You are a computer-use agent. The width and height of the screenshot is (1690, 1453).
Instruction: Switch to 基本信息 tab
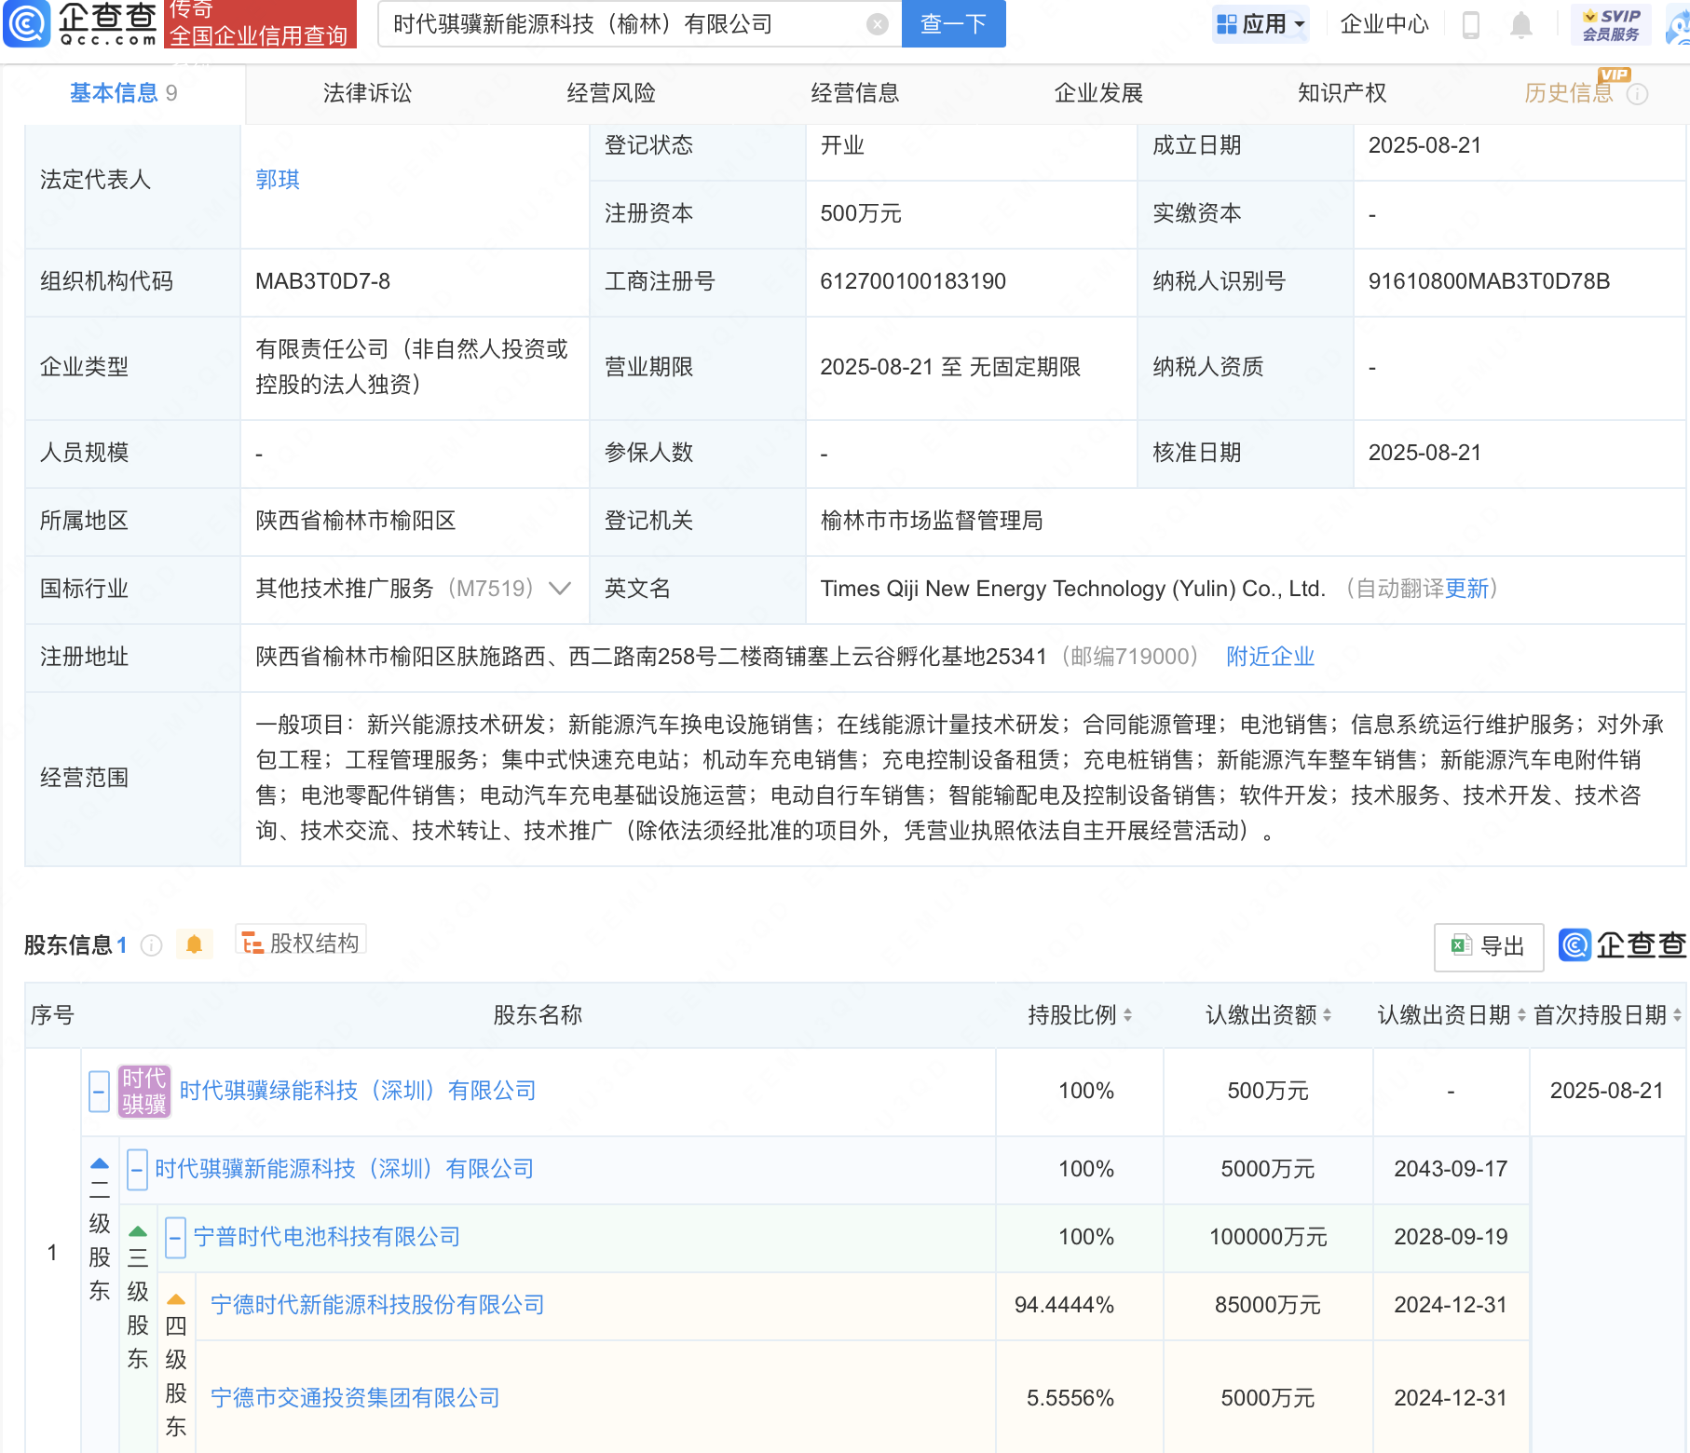(x=123, y=93)
